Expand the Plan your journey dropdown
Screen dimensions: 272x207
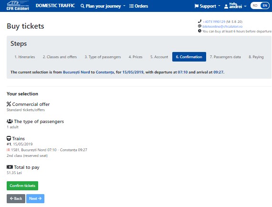click(x=103, y=6)
